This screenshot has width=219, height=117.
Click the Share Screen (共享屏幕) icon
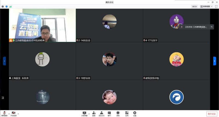84,113
